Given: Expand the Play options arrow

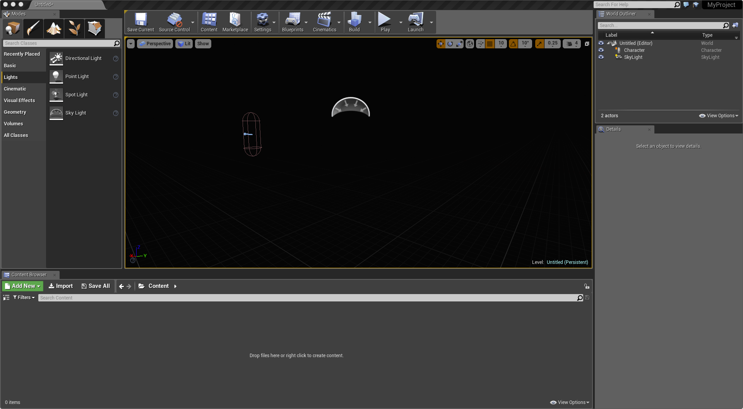Looking at the screenshot, I should pyautogui.click(x=401, y=22).
